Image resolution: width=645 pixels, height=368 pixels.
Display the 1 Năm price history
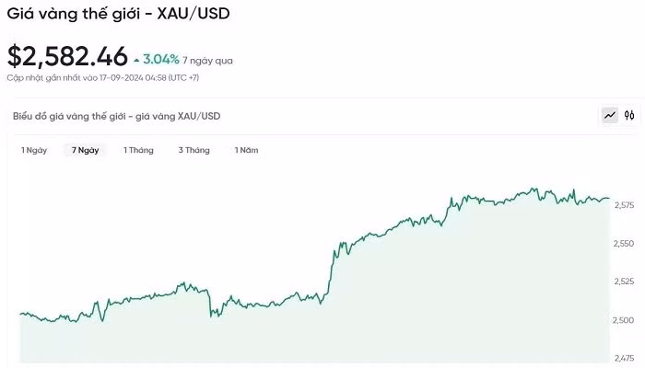[x=246, y=150]
